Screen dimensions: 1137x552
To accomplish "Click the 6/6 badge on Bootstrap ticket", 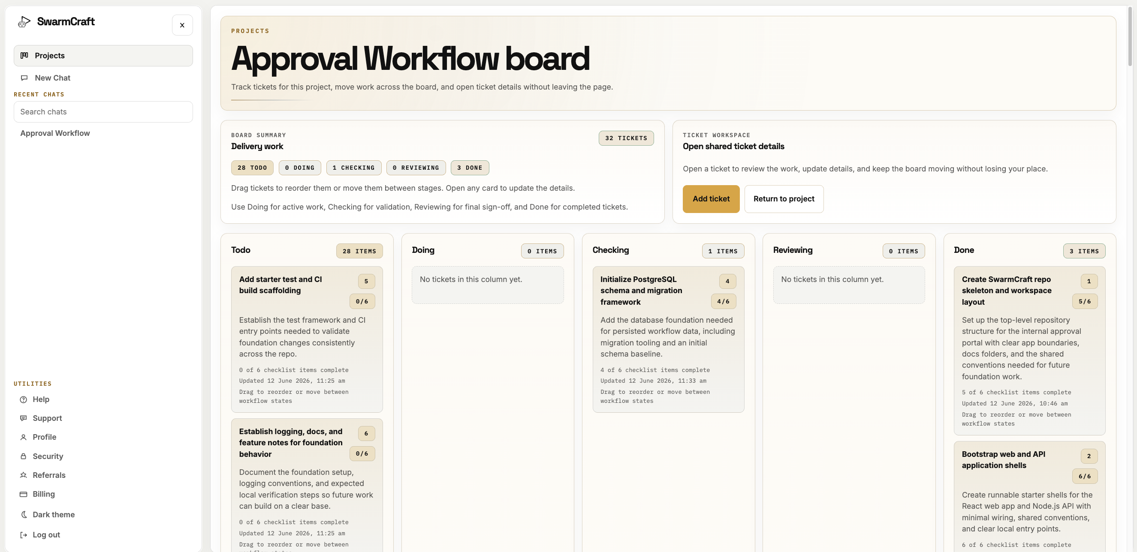I will click(1085, 476).
